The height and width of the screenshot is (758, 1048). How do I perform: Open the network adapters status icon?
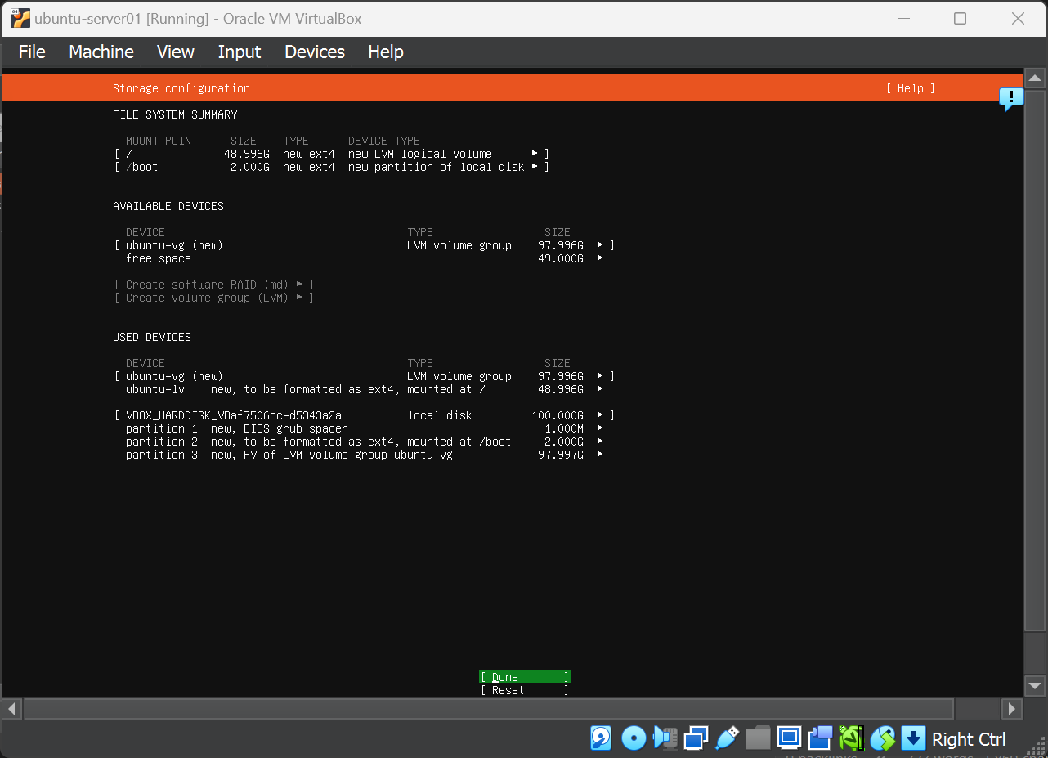tap(696, 738)
